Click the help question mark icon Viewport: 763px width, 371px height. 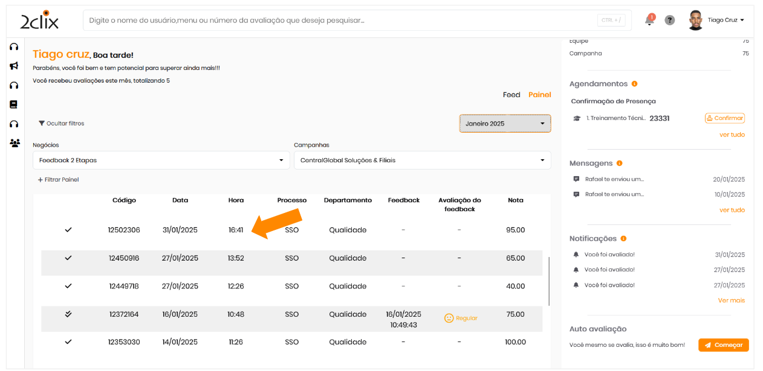[x=670, y=20]
